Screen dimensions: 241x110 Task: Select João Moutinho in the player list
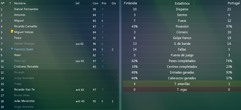[59, 101]
